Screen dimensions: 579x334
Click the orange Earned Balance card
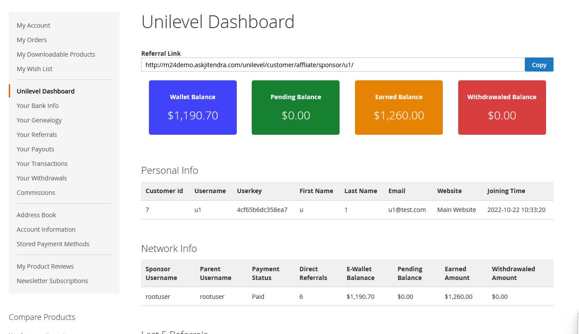[399, 108]
